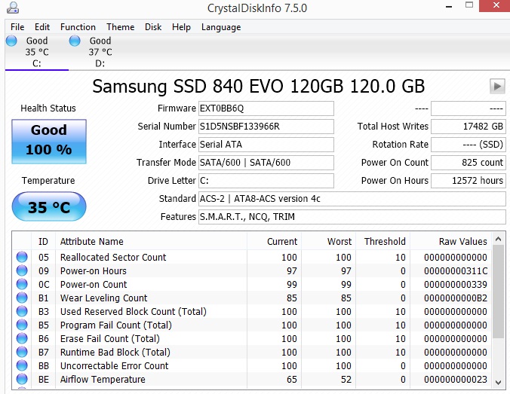Open the Disk menu
Viewport: 510px width, 394px height.
[153, 27]
